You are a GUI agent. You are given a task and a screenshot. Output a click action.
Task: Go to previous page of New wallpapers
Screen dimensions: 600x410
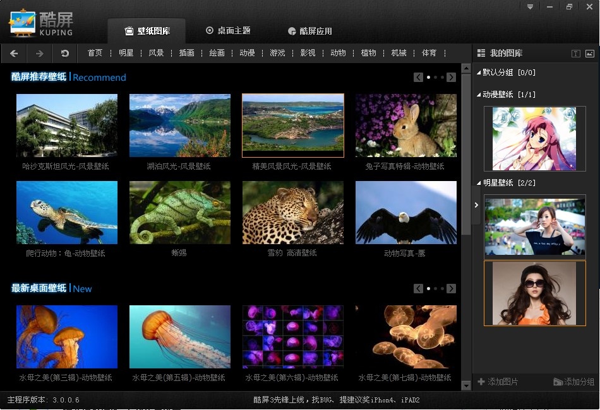418,288
